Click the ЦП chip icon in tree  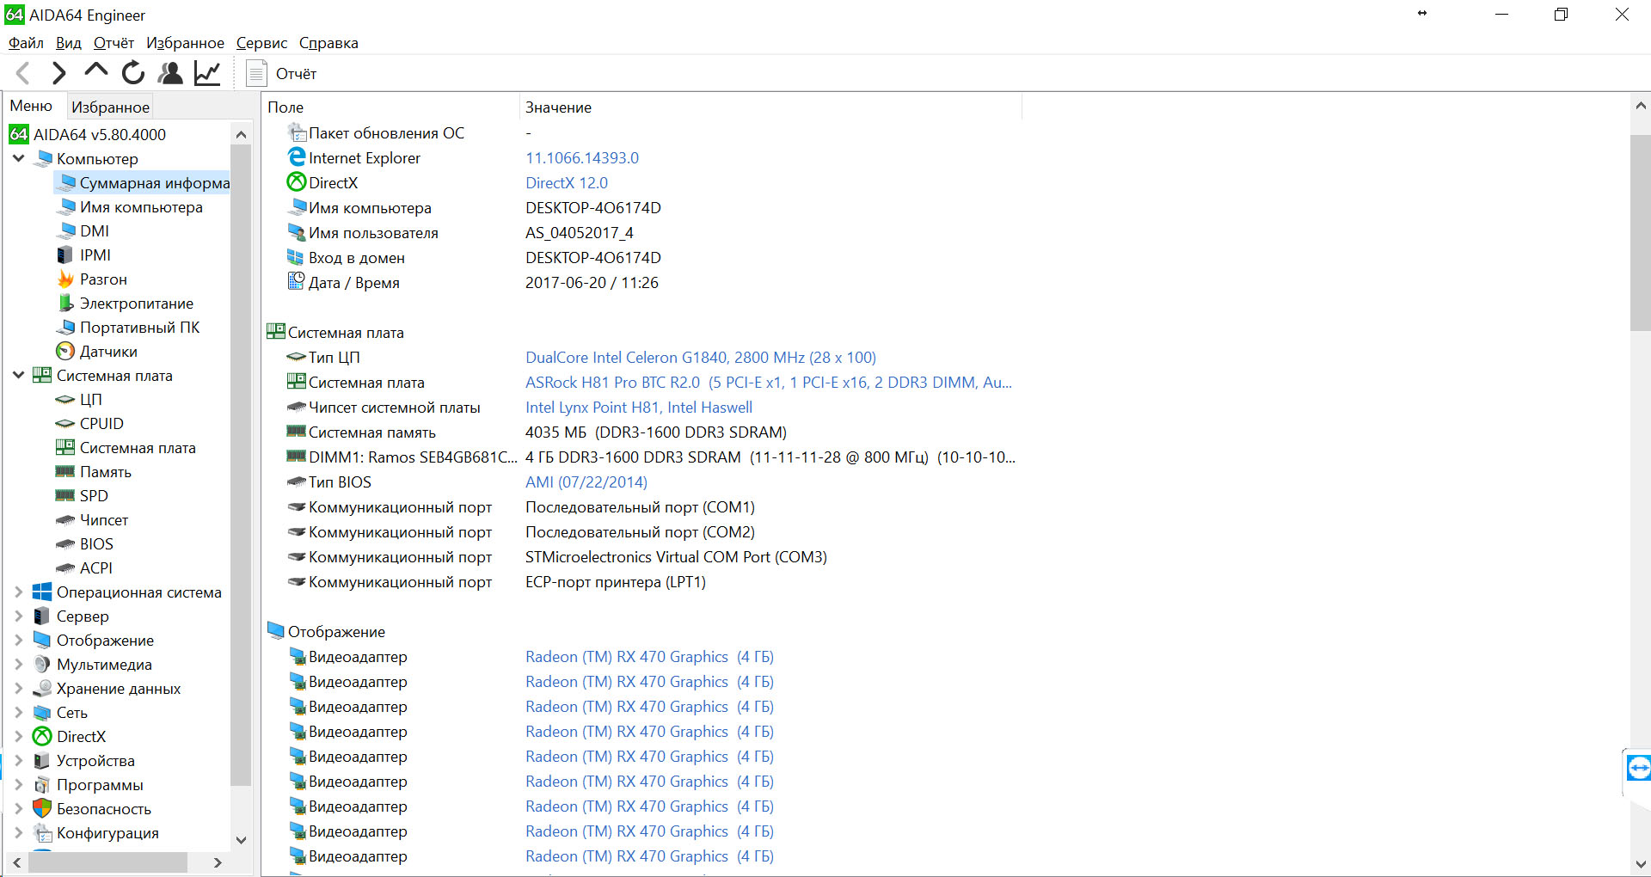click(65, 399)
